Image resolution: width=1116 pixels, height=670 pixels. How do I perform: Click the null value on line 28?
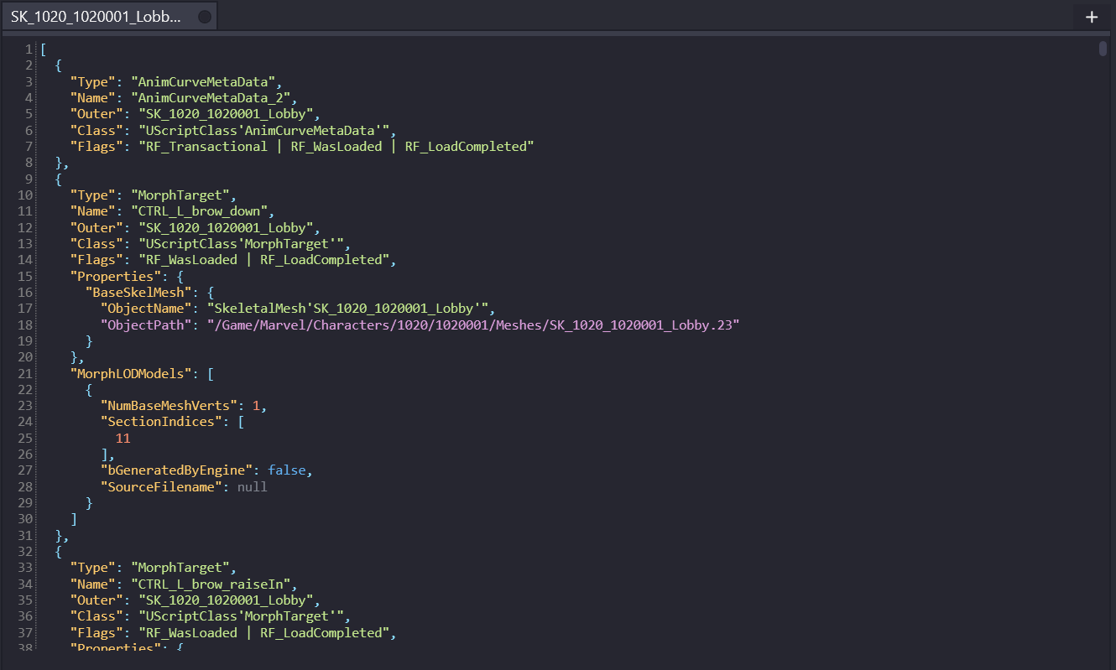253,486
